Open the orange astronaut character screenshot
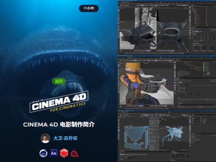The image size is (216, 162). pyautogui.click(x=167, y=82)
